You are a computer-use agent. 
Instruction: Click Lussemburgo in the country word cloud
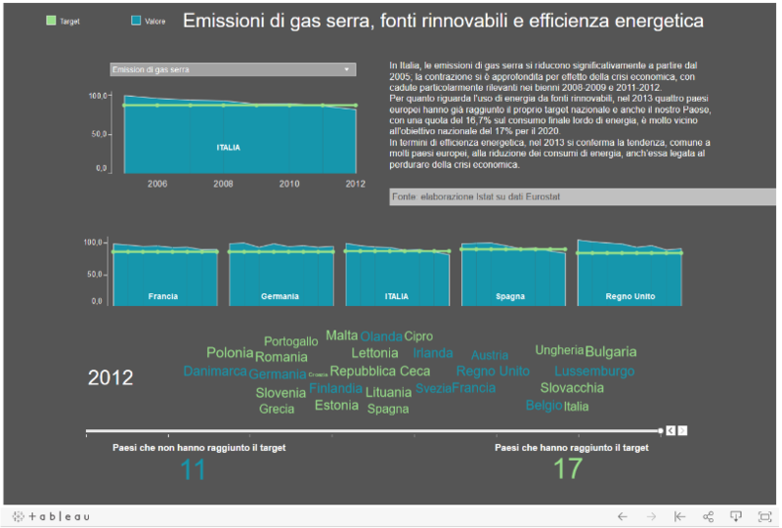[x=593, y=372]
